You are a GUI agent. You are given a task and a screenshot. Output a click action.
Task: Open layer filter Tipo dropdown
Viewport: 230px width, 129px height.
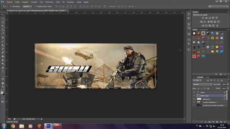point(197,80)
